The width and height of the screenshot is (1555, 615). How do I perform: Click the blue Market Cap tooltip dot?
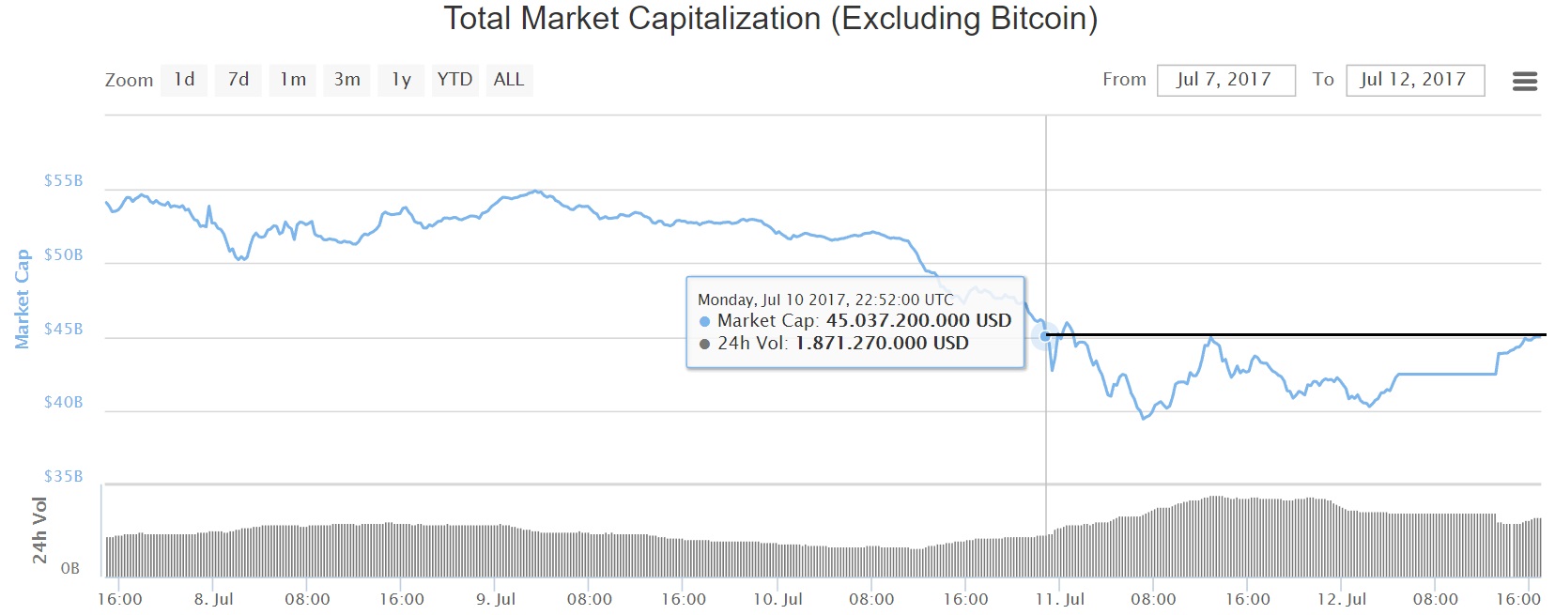coord(705,321)
